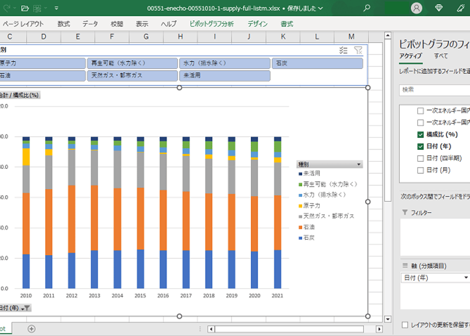This screenshot has width=470, height=336.
Task: Click the chart's top-right corner handle
Action: (368, 88)
